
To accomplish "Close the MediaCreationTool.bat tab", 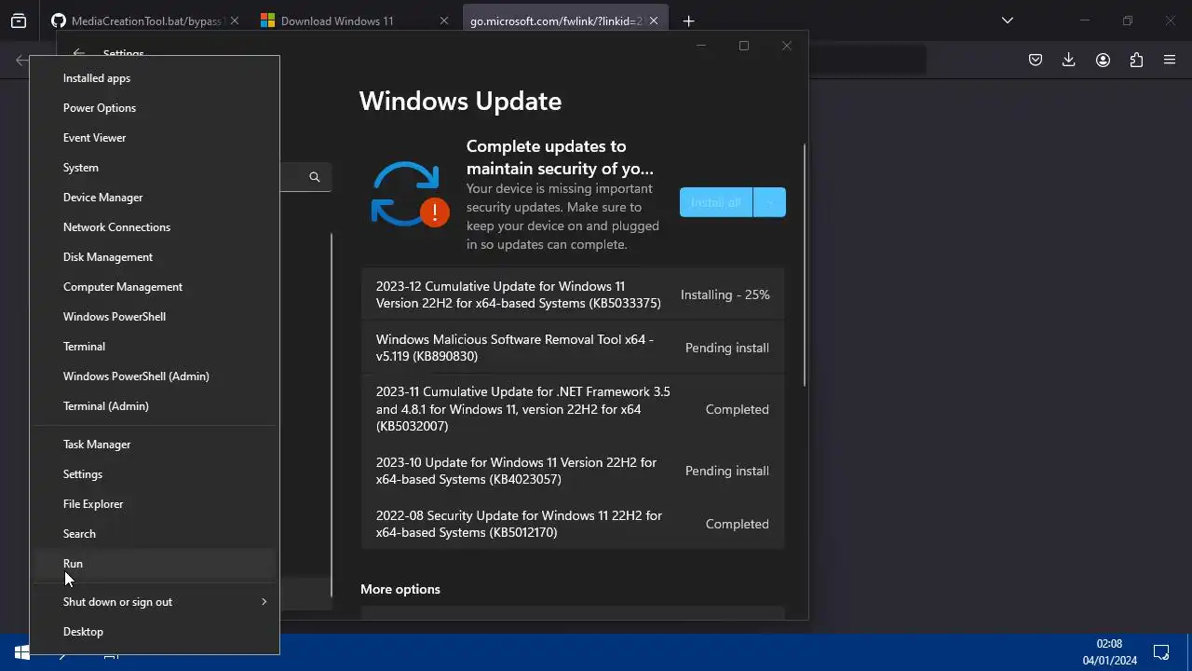I will pyautogui.click(x=234, y=21).
